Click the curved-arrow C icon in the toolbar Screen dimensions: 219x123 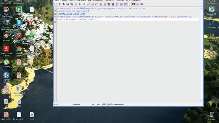(96, 4)
